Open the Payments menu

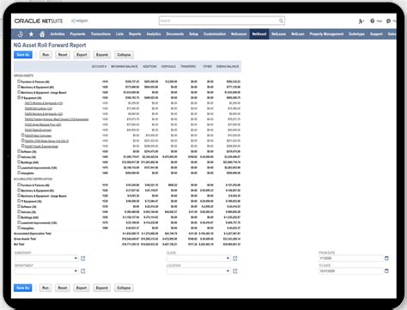click(x=77, y=34)
